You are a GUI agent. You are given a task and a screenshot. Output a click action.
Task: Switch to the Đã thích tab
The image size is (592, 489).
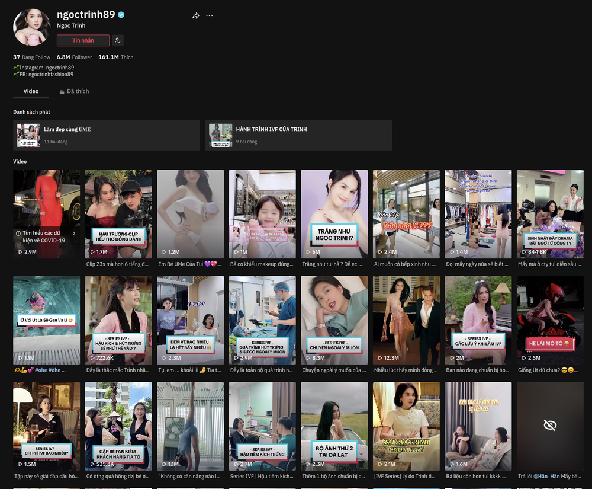coord(77,91)
